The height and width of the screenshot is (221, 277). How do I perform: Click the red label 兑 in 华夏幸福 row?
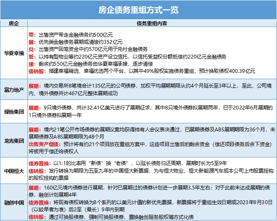click(31, 49)
